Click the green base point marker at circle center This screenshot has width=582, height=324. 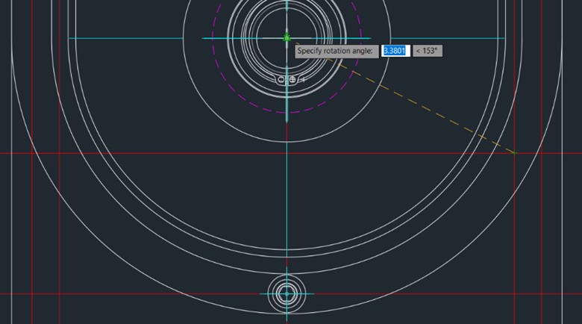(287, 37)
